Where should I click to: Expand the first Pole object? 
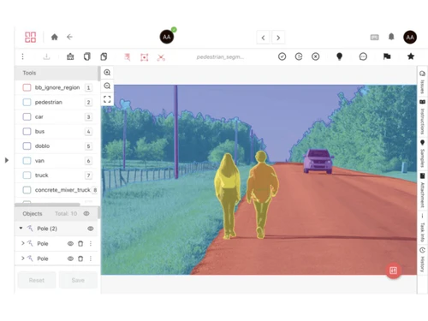[x=23, y=243]
